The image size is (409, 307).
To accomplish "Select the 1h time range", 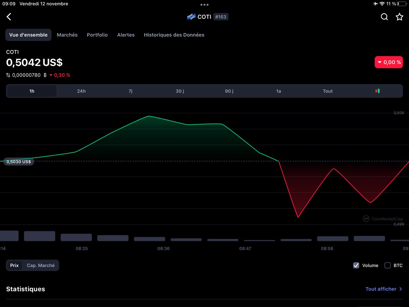I will (32, 91).
